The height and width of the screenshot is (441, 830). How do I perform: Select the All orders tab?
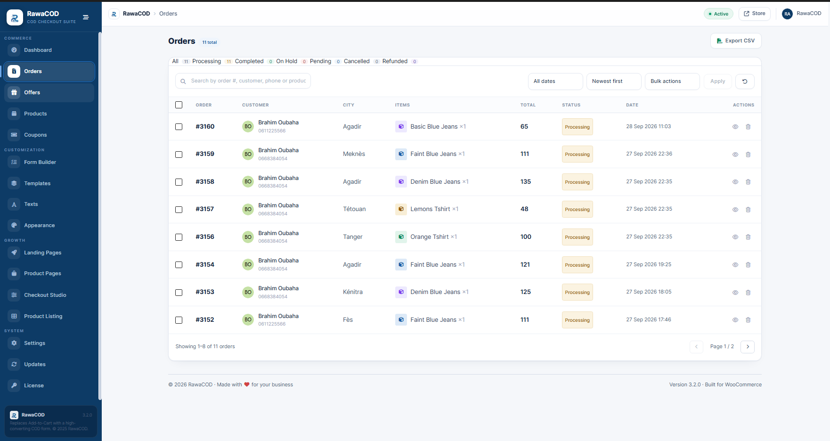pyautogui.click(x=180, y=61)
